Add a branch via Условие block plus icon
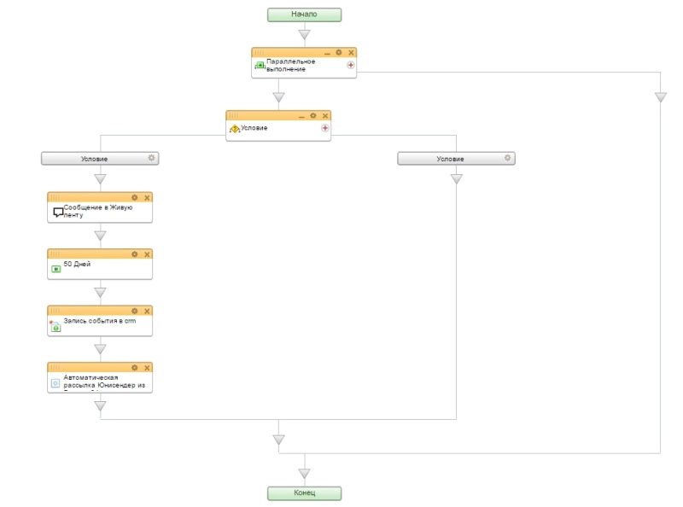683x507 pixels. point(324,128)
